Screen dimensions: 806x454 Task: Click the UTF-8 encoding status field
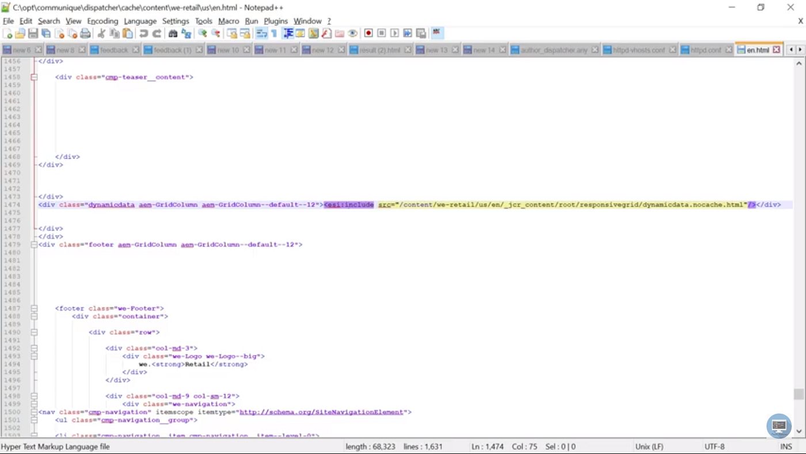tap(714, 447)
